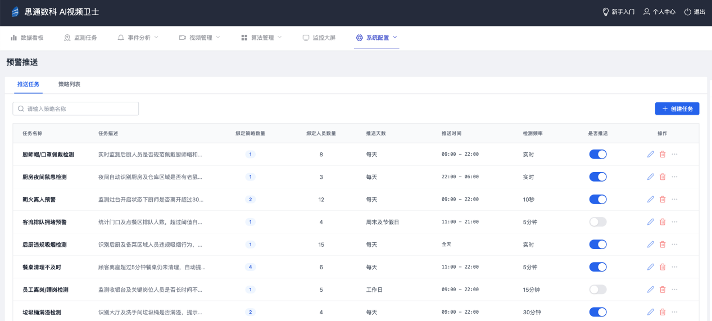Open more options ellipsis for 厨房夜间鼠患检测
The image size is (712, 321).
[674, 177]
